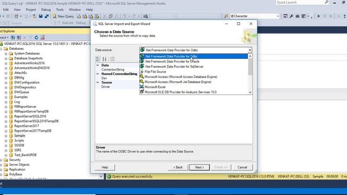The image size is (347, 195).
Task: Click the New Query toolbar button
Action: (x=63, y=16)
